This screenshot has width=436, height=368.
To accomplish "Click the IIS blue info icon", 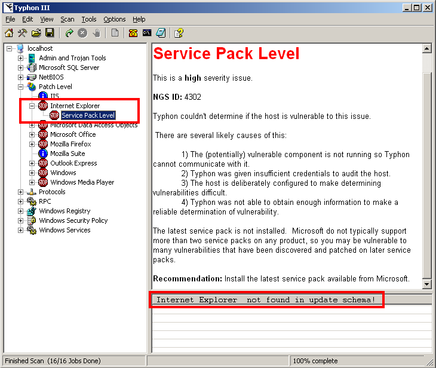I will 43,96.
